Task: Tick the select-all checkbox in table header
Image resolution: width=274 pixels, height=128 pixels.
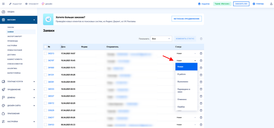Action: (46, 47)
